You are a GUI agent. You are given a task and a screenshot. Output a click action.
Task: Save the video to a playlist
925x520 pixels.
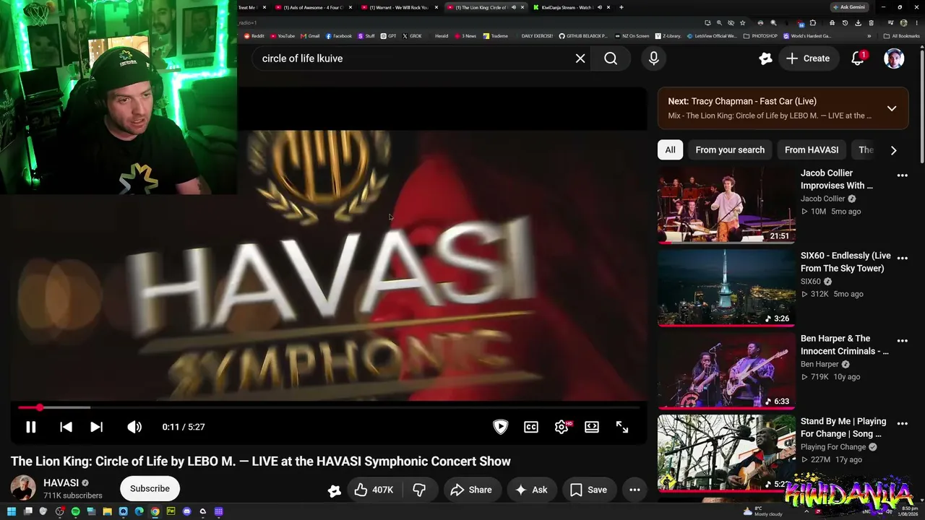coord(589,490)
